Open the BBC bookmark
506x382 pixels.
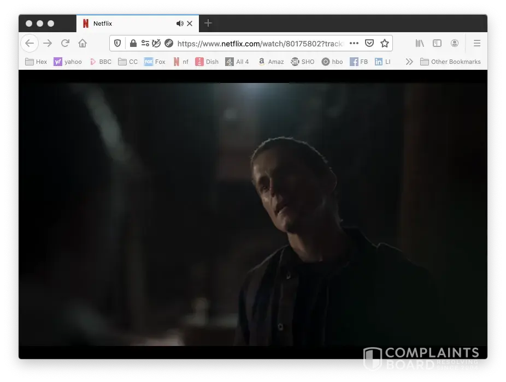101,62
